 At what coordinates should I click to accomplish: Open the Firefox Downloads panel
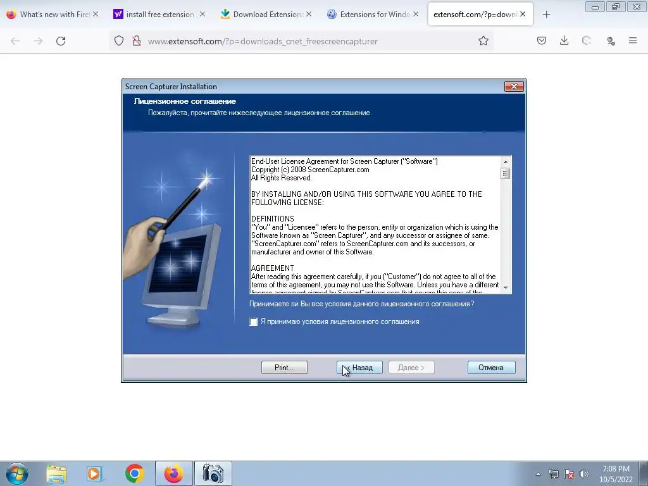coord(564,40)
